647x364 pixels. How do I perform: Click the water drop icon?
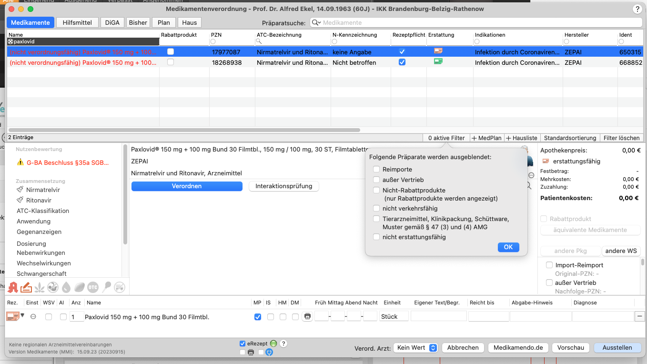click(x=66, y=287)
